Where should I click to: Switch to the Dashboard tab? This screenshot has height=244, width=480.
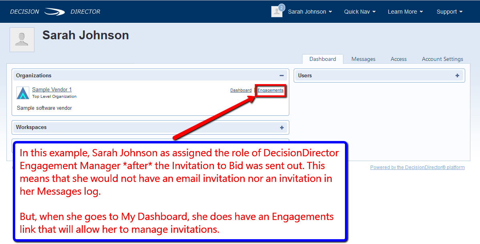tap(323, 59)
